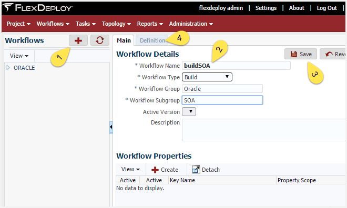Switch to the Definition tab

click(152, 40)
